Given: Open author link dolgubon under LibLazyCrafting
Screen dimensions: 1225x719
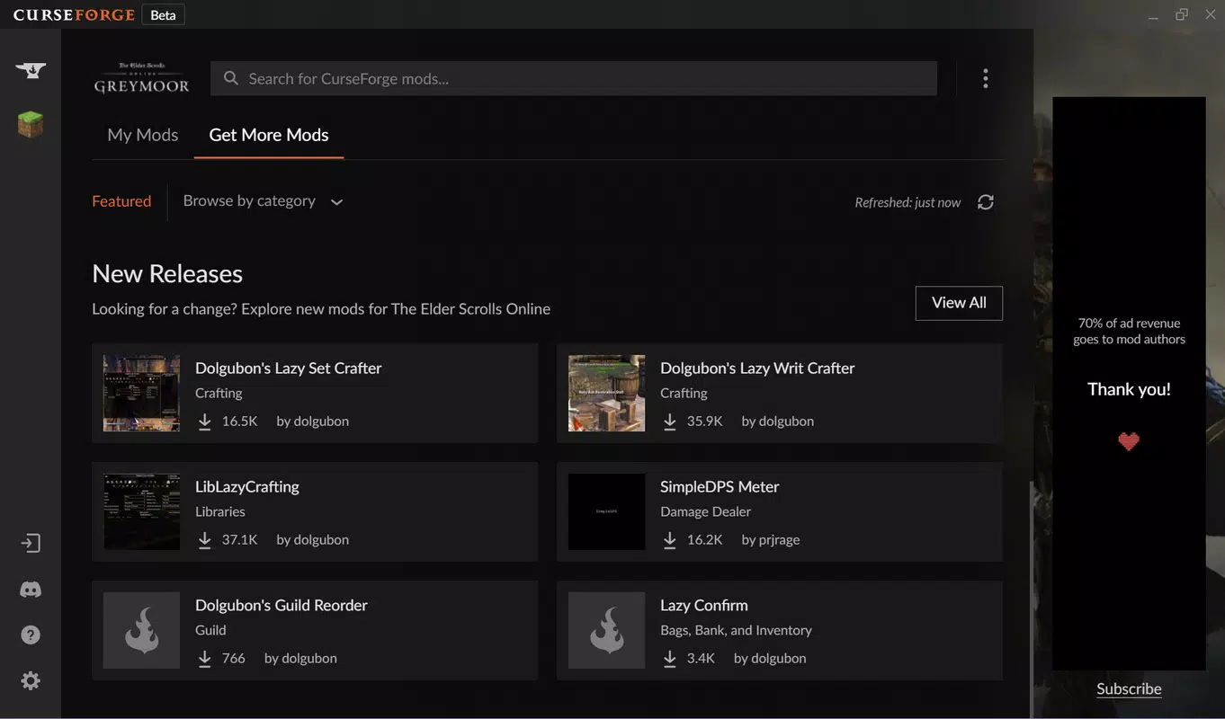Looking at the screenshot, I should click(x=321, y=540).
